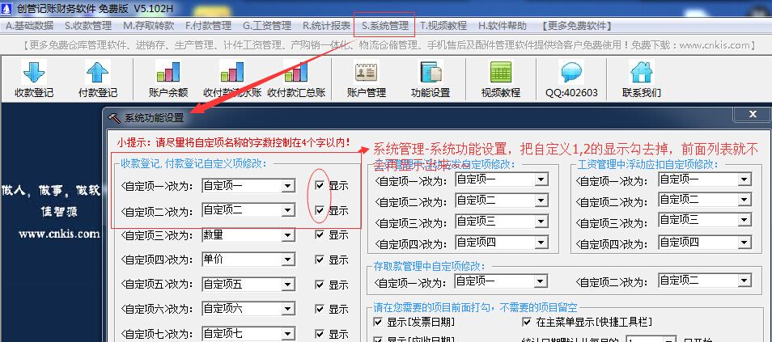The image size is (772, 342).
Task: Open the 账户余额 chart icon
Action: tap(168, 78)
